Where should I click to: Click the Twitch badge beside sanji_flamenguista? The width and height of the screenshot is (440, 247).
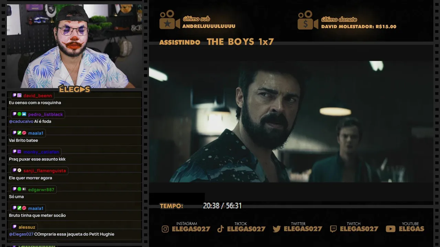tap(15, 170)
